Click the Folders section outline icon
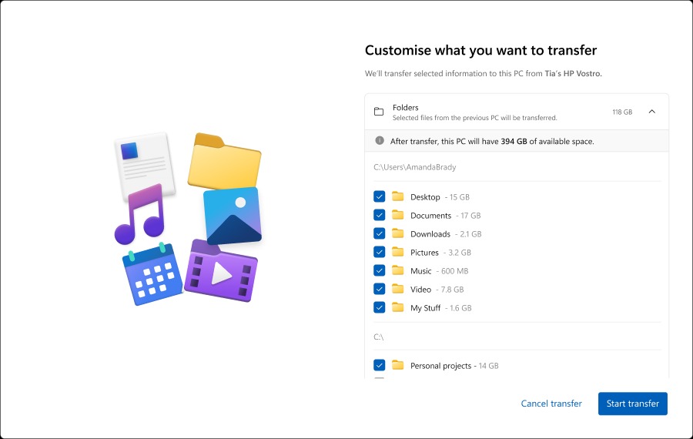This screenshot has width=693, height=439. coord(379,112)
